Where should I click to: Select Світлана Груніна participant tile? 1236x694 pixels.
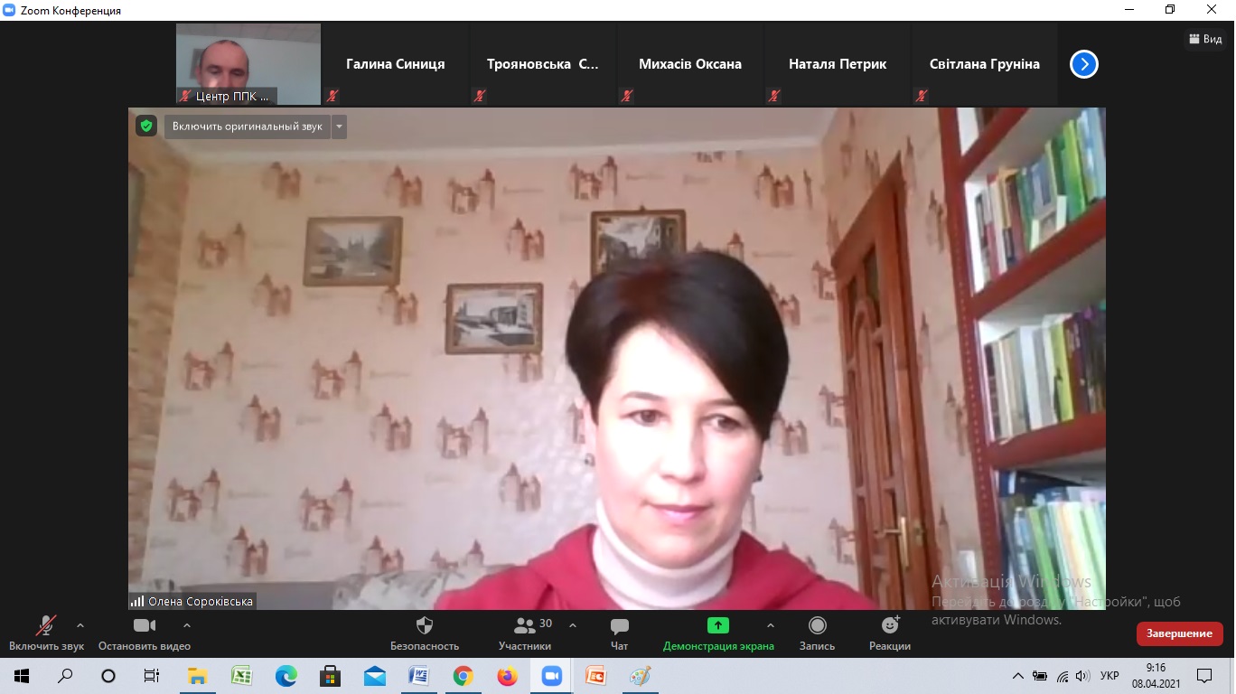tap(985, 64)
